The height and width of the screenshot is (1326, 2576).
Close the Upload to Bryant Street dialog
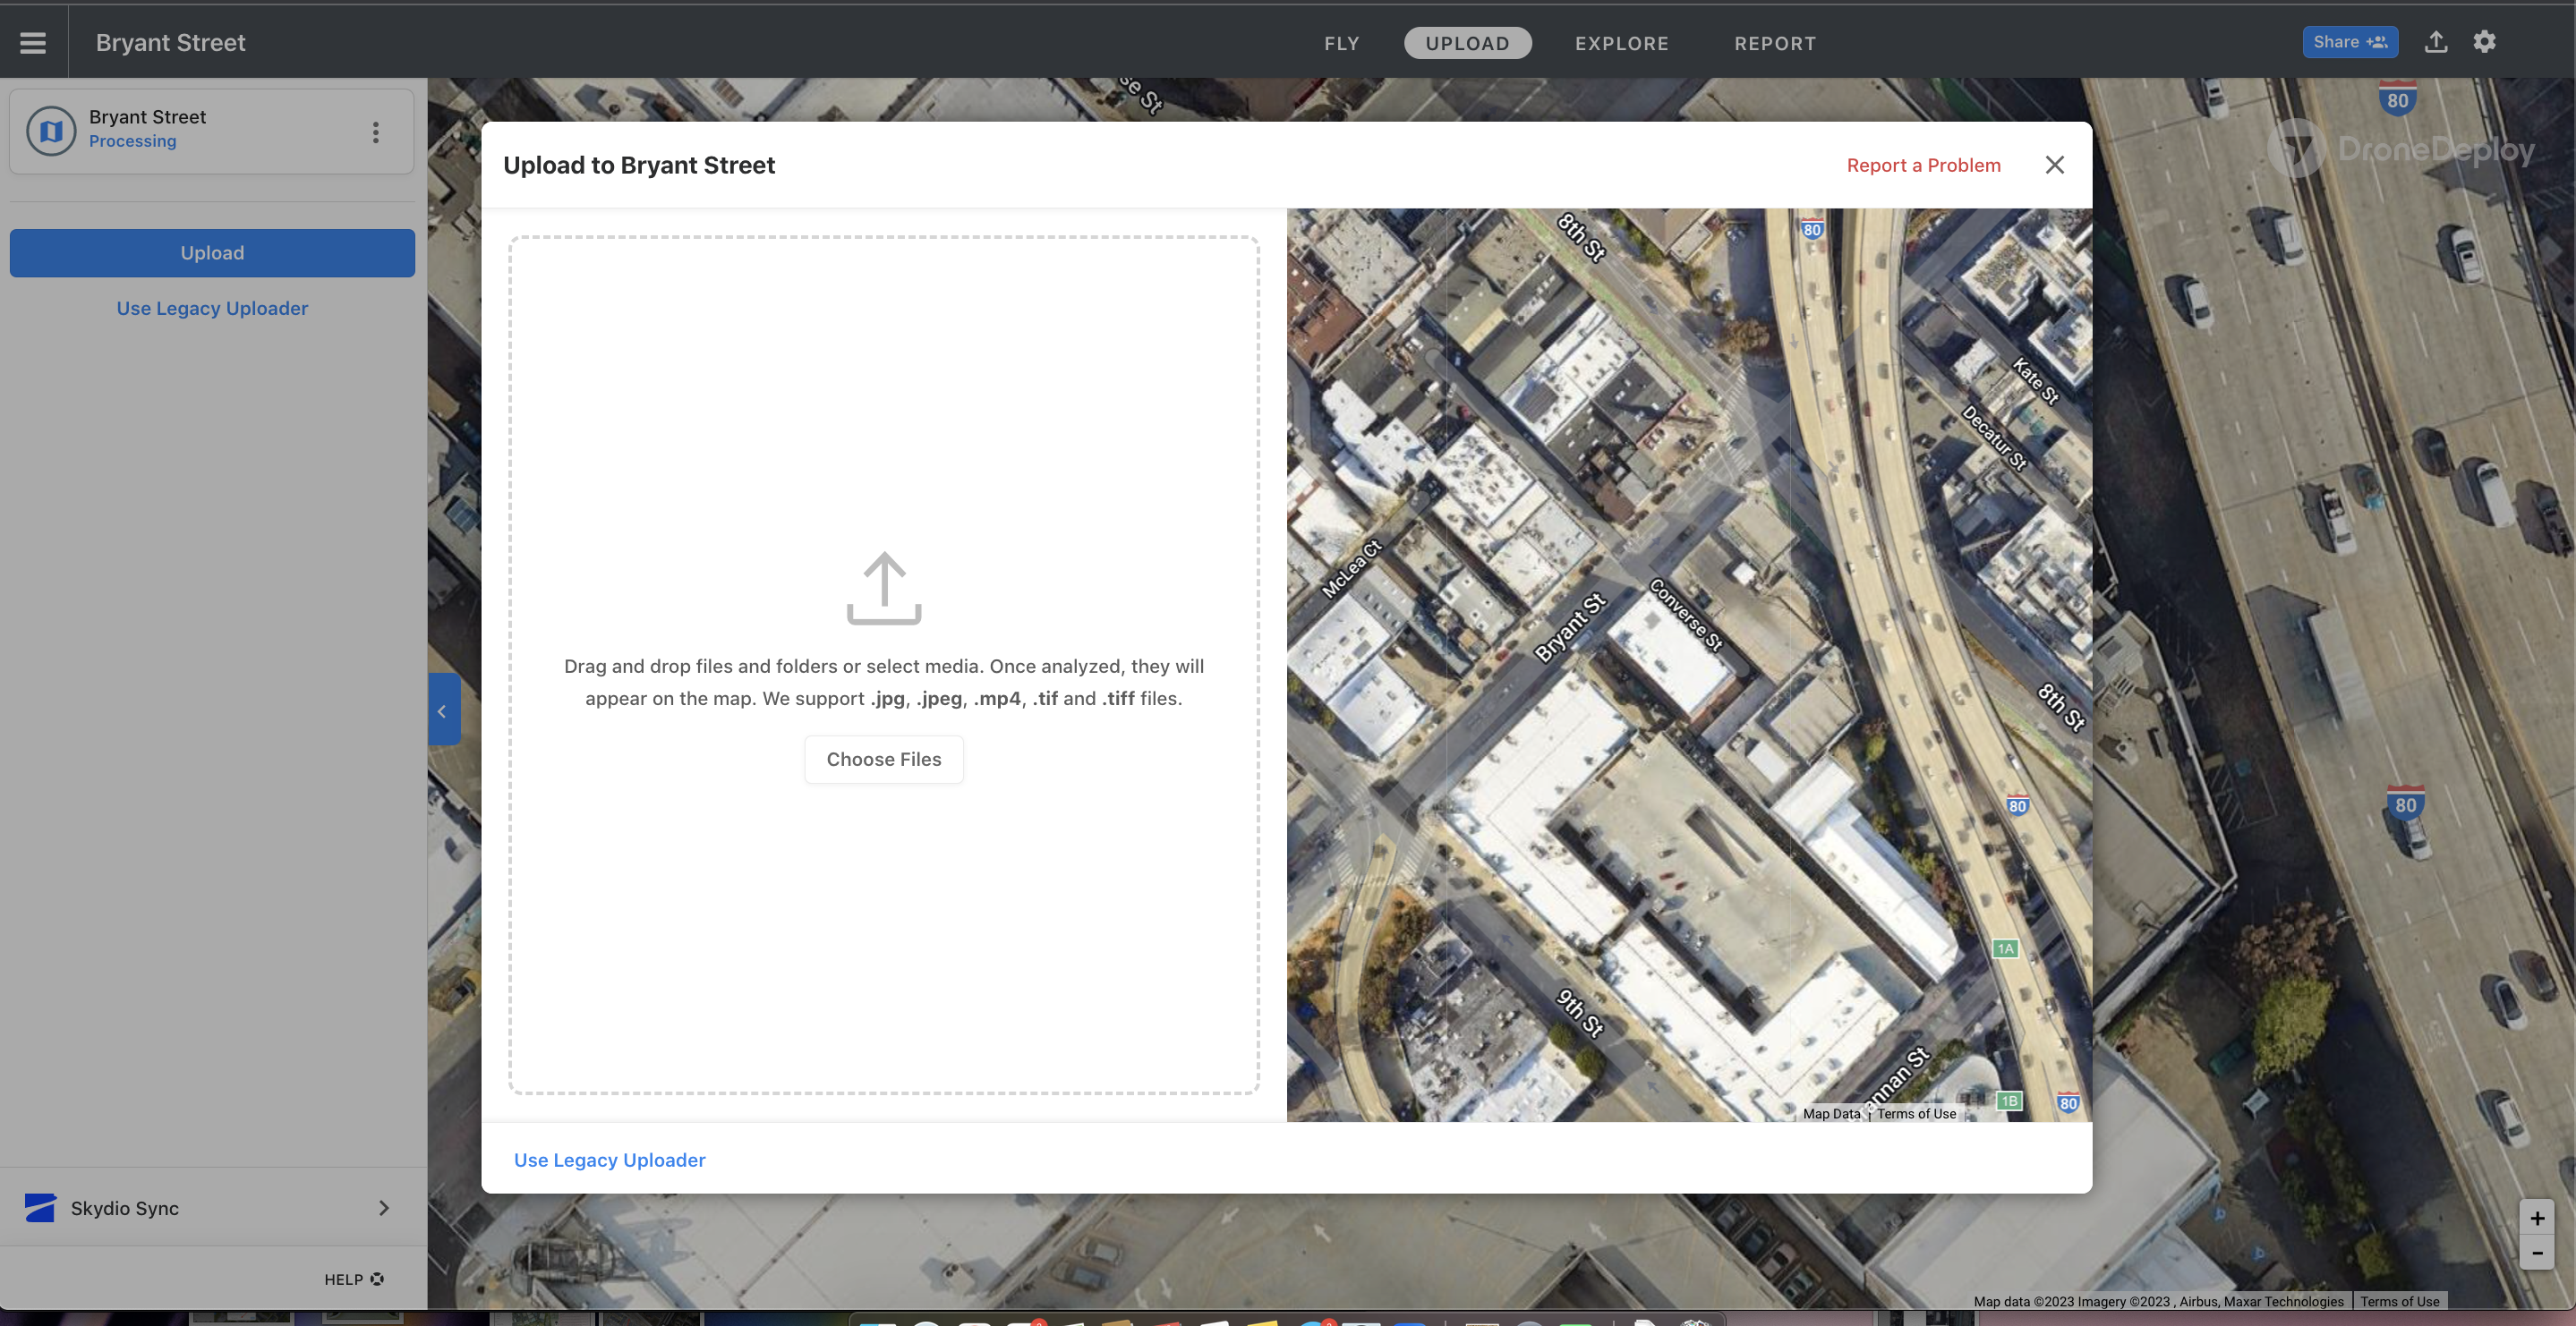[x=2054, y=165]
